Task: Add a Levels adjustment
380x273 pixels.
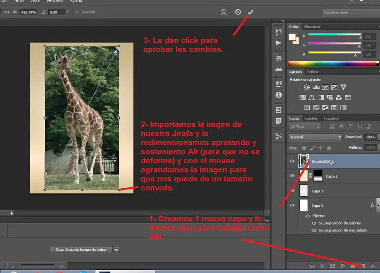Action: (x=316, y=87)
